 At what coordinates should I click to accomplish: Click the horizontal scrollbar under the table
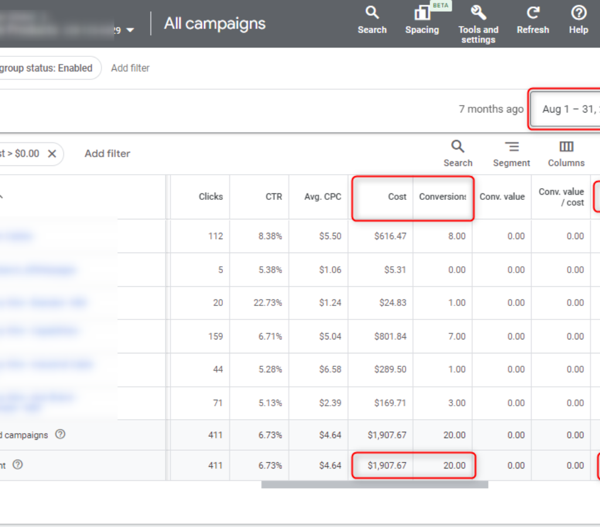click(374, 485)
